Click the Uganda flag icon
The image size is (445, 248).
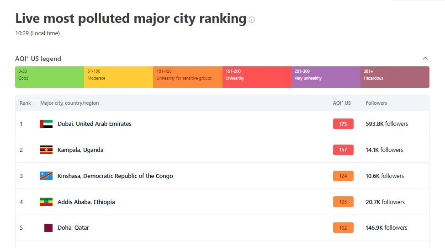(x=46, y=150)
